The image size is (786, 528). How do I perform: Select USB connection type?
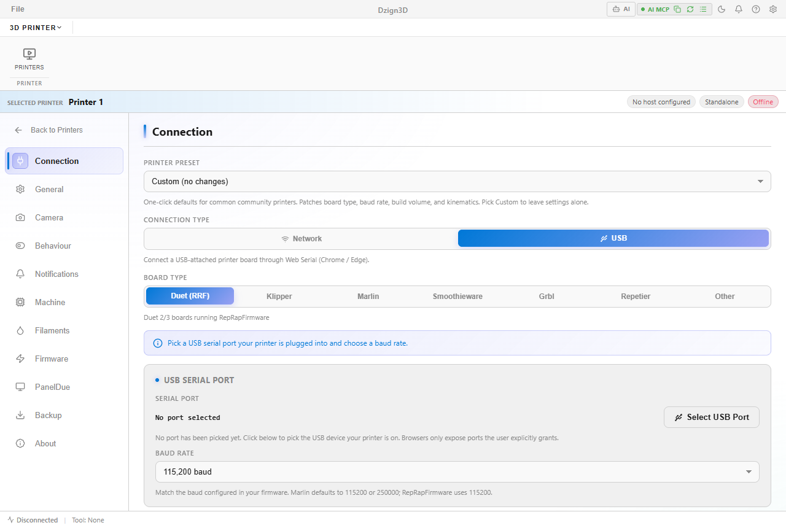coord(613,238)
